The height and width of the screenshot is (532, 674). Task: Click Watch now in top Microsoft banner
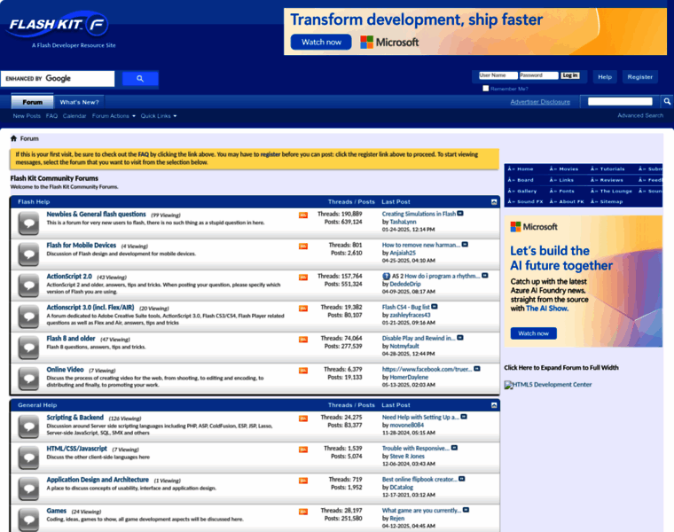(x=321, y=42)
